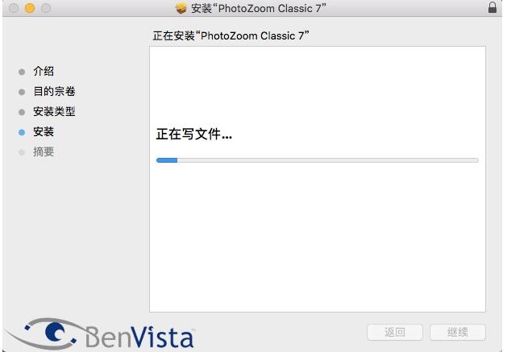Select the active 安装 step
Image resolution: width=507 pixels, height=352 pixels.
click(x=44, y=131)
